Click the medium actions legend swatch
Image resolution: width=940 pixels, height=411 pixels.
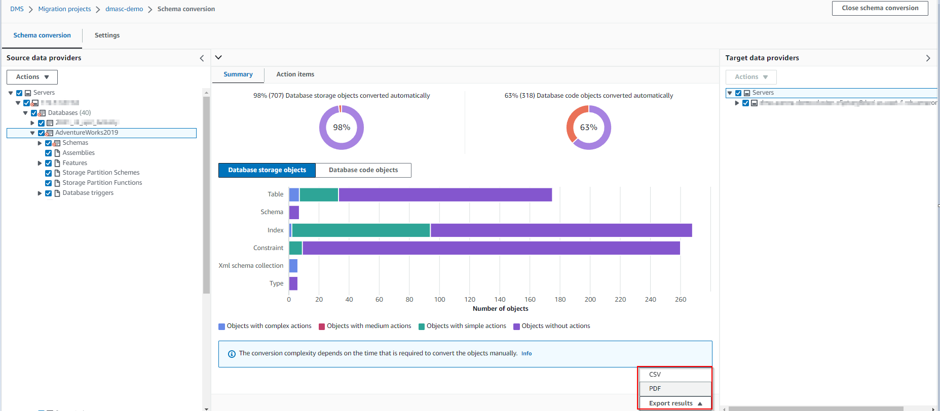click(x=322, y=326)
